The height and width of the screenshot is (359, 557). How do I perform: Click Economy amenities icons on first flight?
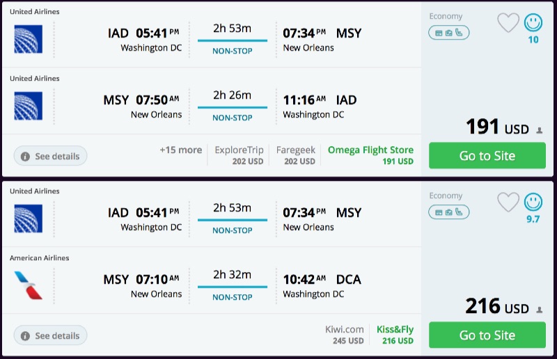449,33
